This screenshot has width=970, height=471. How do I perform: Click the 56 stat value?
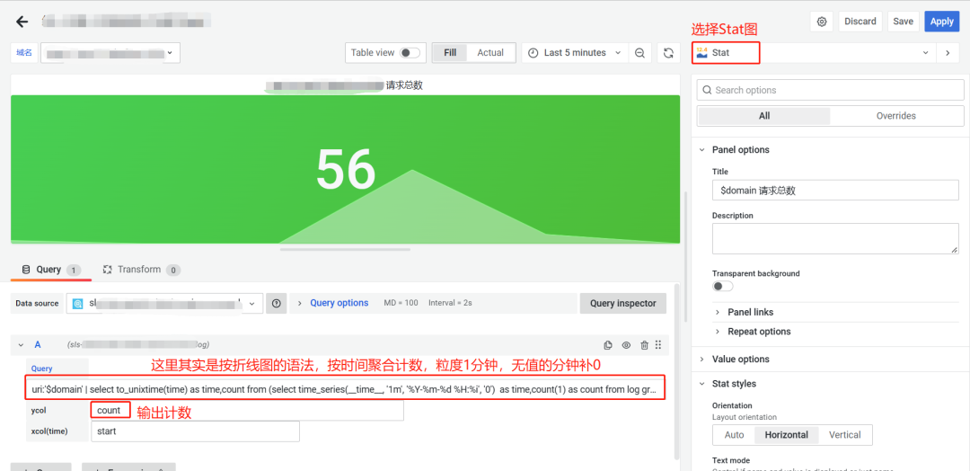click(x=345, y=168)
